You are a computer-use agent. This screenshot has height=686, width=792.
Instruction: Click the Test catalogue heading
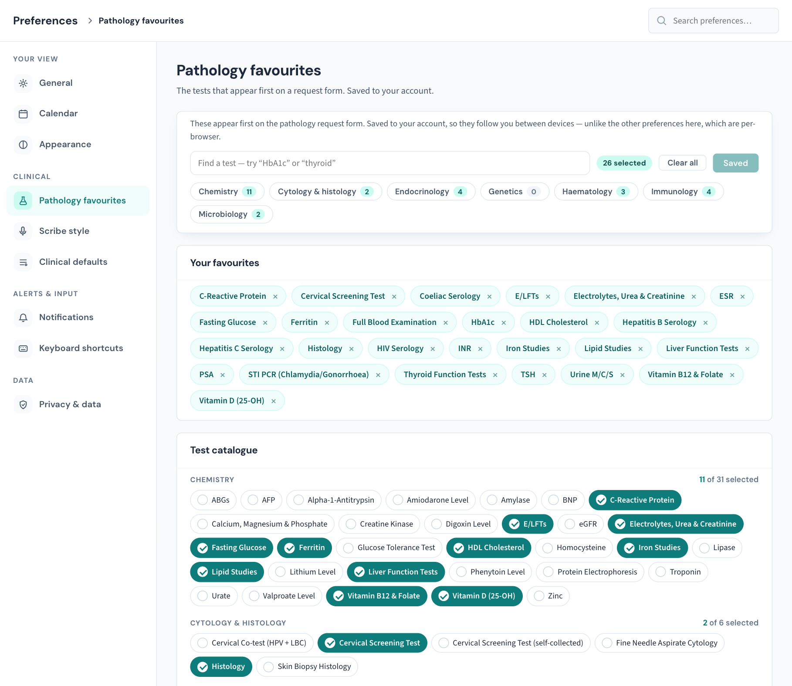[224, 450]
